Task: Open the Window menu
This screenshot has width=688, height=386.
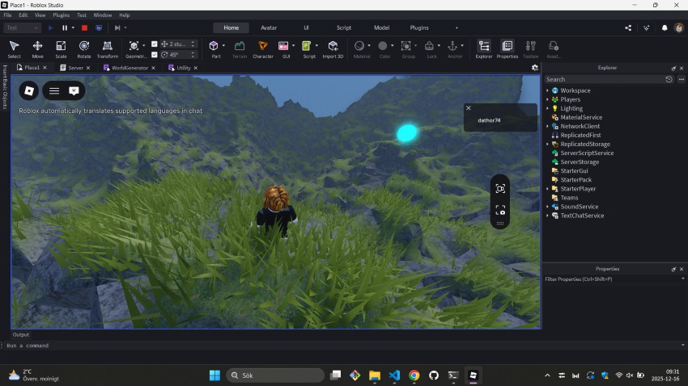Action: pyautogui.click(x=102, y=15)
